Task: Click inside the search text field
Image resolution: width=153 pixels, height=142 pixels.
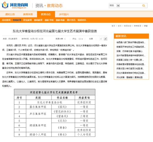Action: [131, 6]
